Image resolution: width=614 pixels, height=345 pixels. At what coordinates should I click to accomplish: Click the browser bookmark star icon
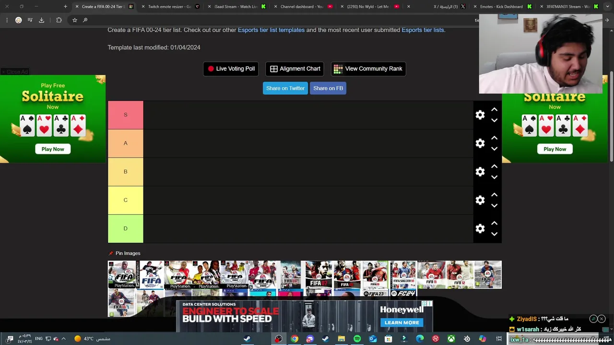coord(75,20)
